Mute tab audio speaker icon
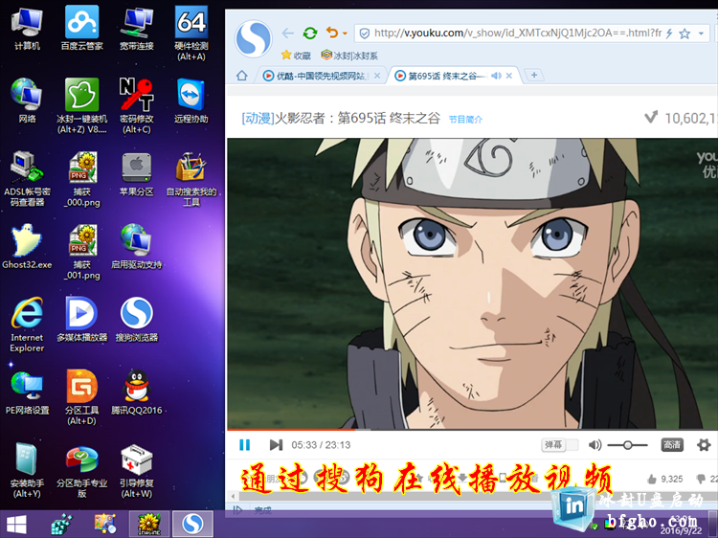 tap(496, 76)
